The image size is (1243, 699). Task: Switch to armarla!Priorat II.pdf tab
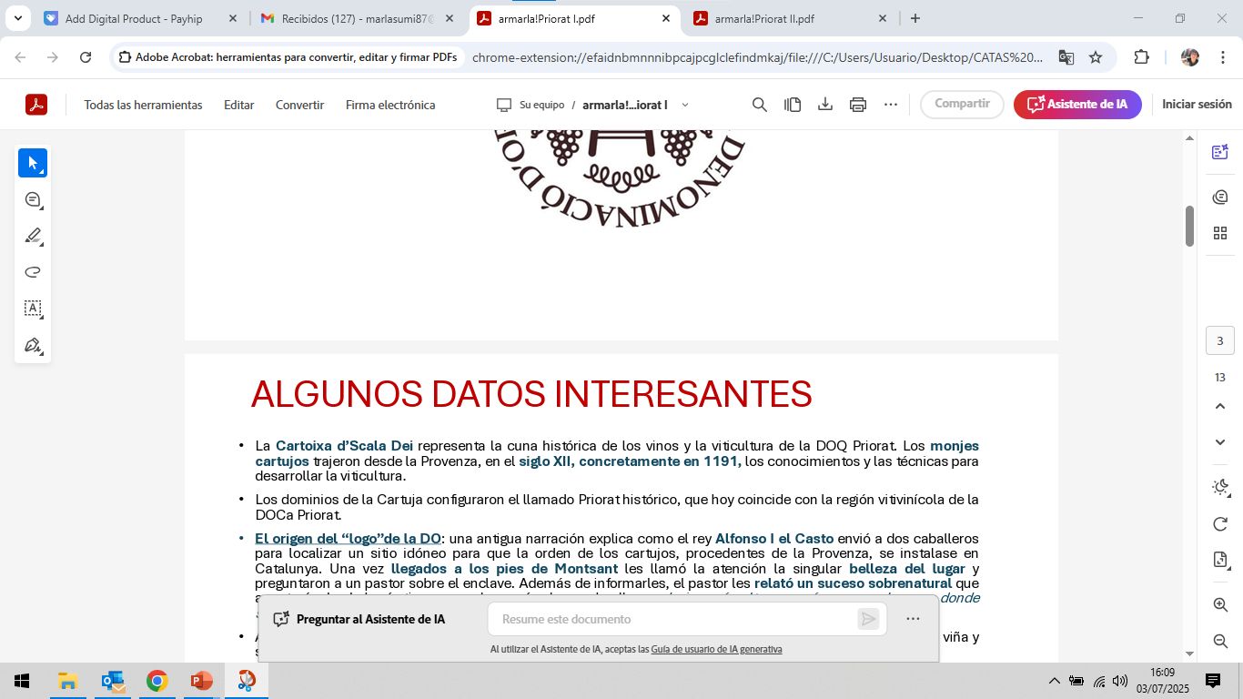pos(791,18)
